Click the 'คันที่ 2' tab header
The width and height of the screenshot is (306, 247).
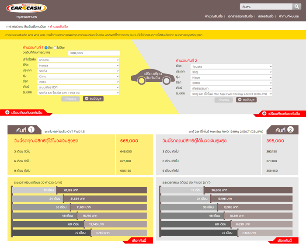coord(282,130)
